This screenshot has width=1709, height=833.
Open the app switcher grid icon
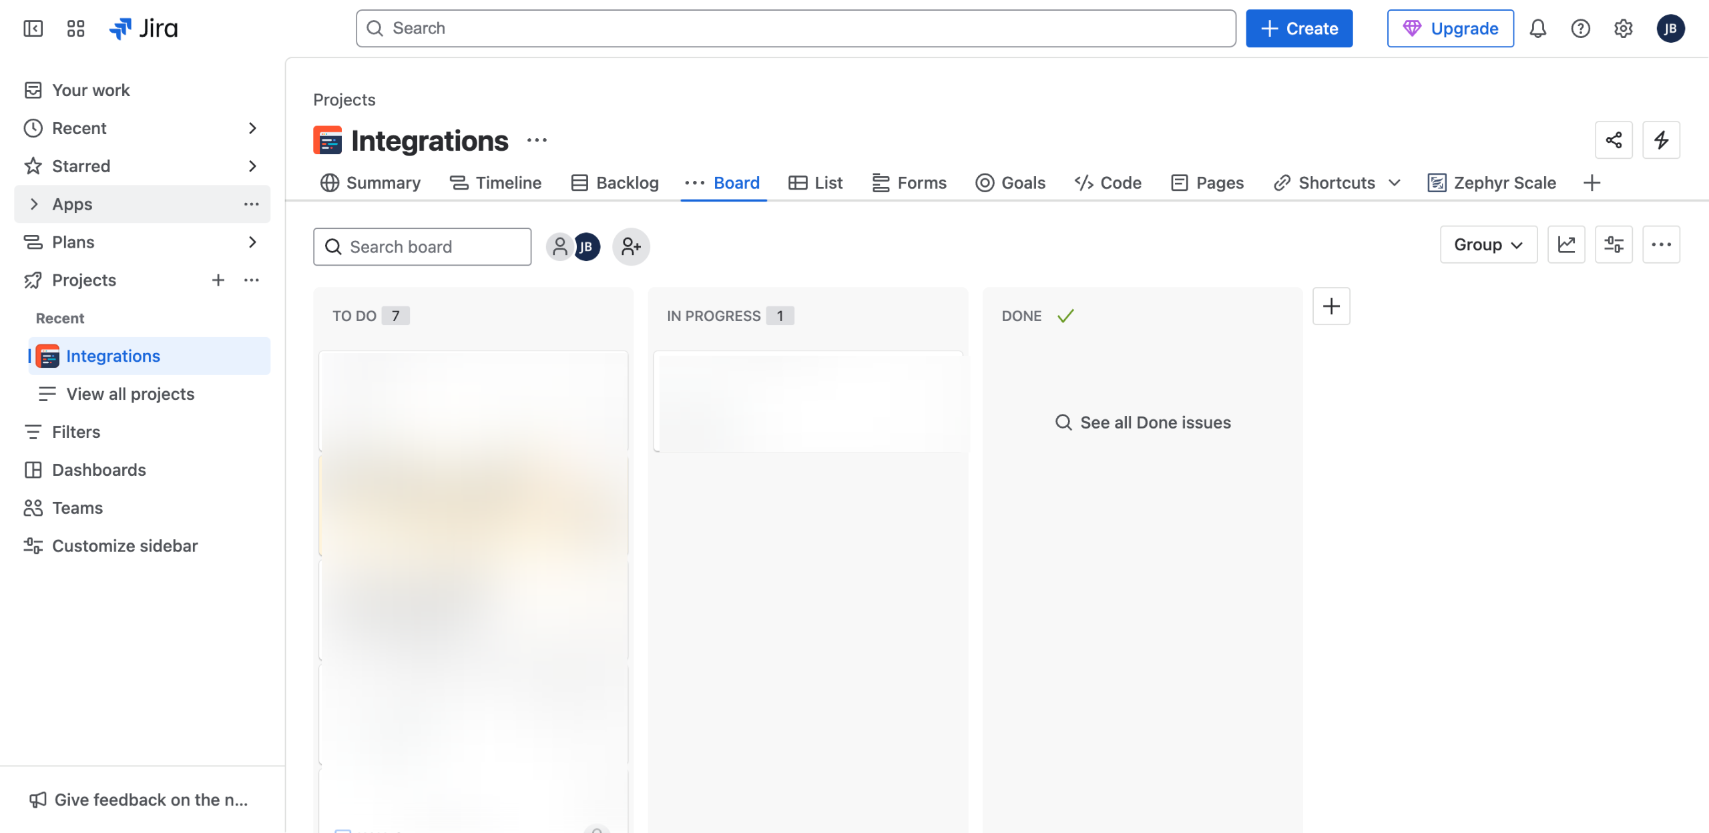click(x=75, y=28)
